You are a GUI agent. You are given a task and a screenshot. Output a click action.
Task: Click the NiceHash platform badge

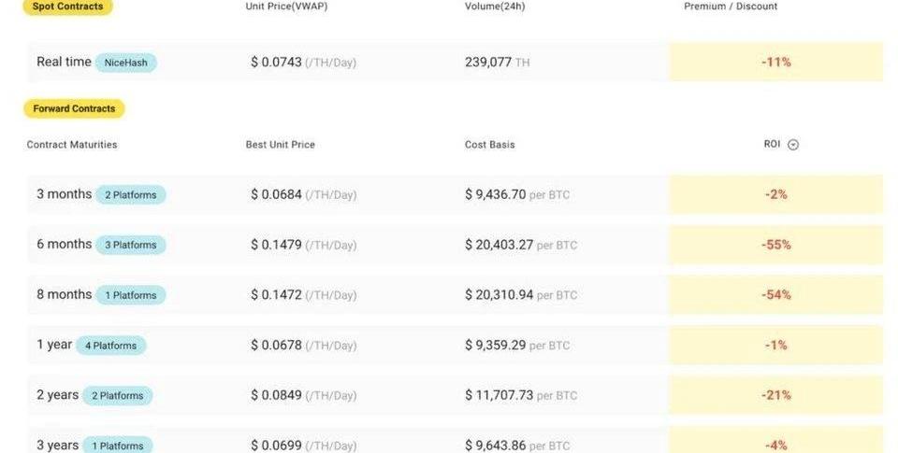click(125, 63)
